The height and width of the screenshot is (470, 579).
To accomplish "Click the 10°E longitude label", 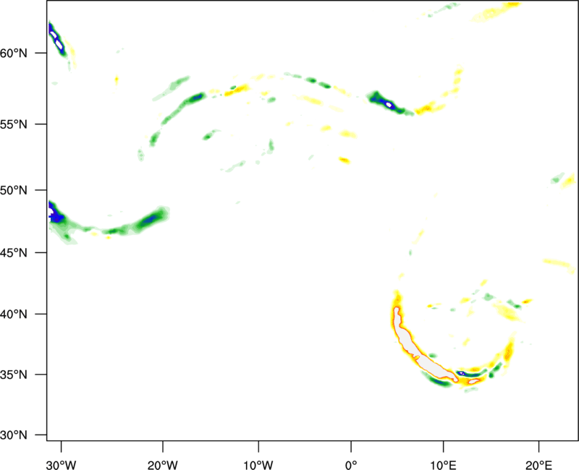I will pyautogui.click(x=443, y=465).
